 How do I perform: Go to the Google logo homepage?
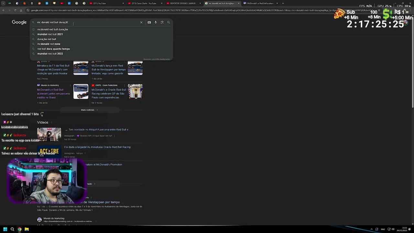pyautogui.click(x=19, y=22)
